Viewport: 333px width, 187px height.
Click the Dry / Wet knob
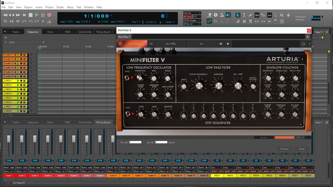pos(238,86)
